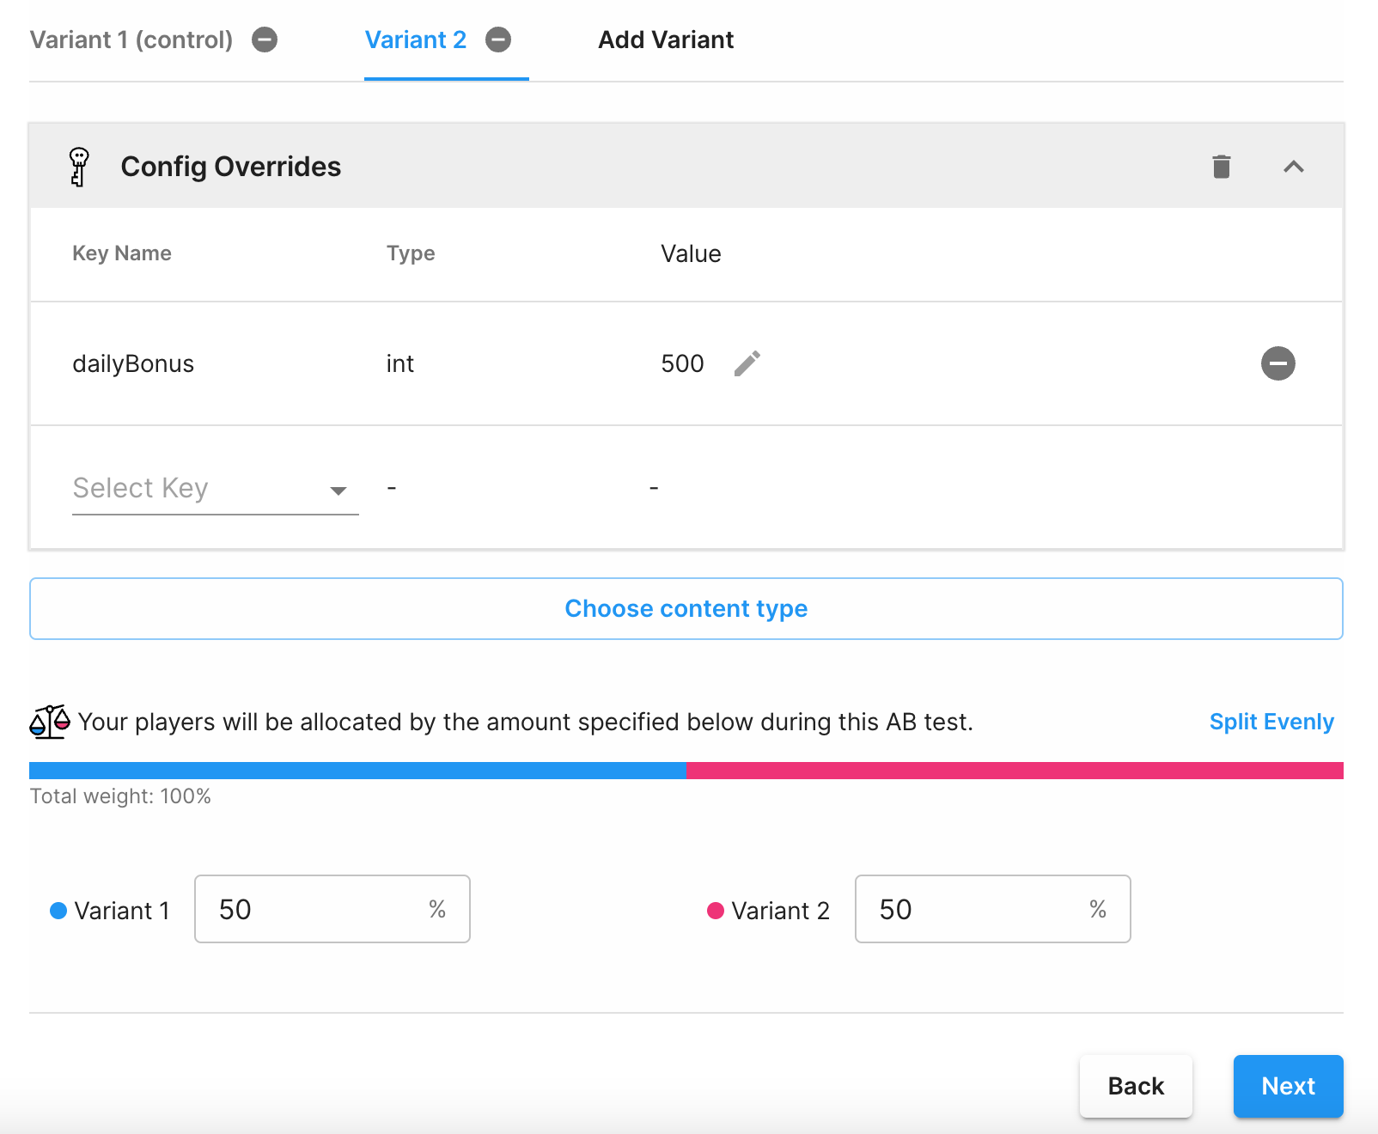Image resolution: width=1378 pixels, height=1134 pixels.
Task: Remove Variant 1 (control) using minus icon
Action: 265,40
